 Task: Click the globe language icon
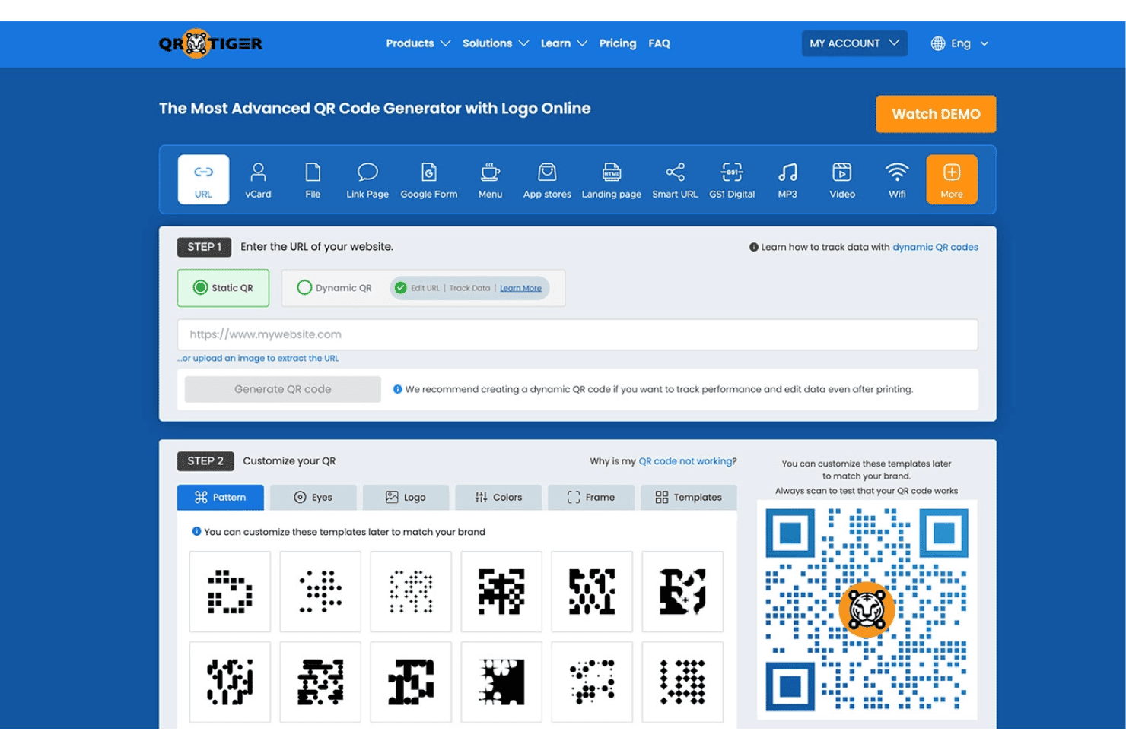click(x=938, y=43)
